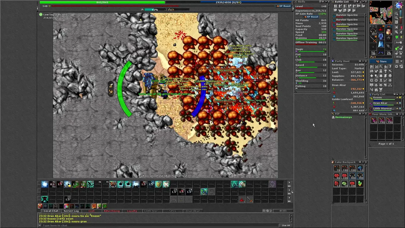Viewport: 405px width, 228px height.
Task: Click the sword weapon slot
Action: click(x=373, y=39)
